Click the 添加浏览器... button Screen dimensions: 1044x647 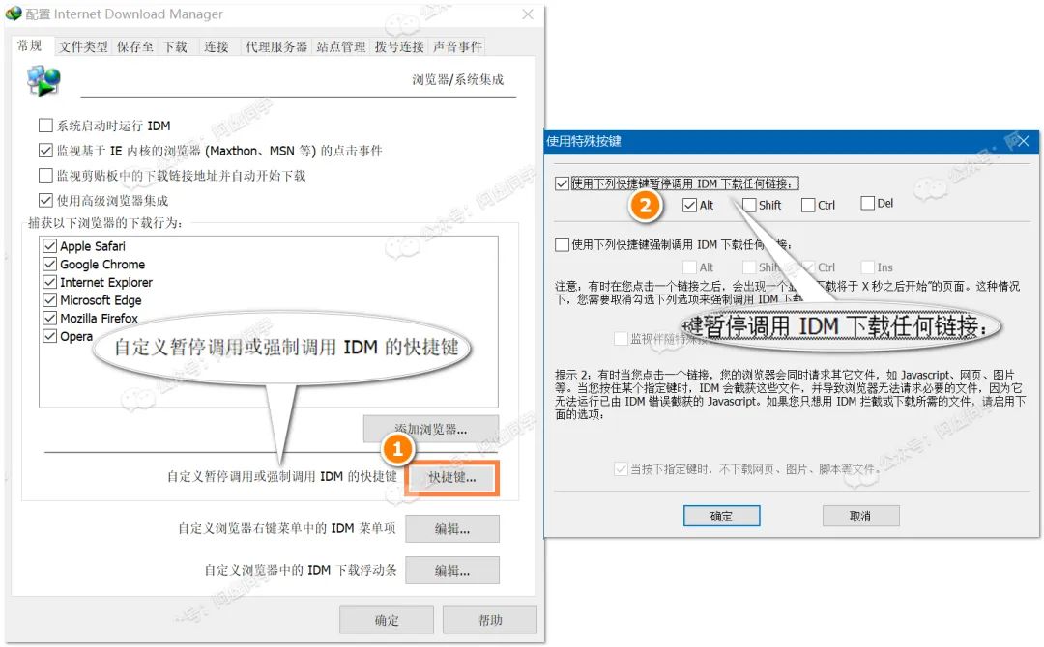coord(431,429)
